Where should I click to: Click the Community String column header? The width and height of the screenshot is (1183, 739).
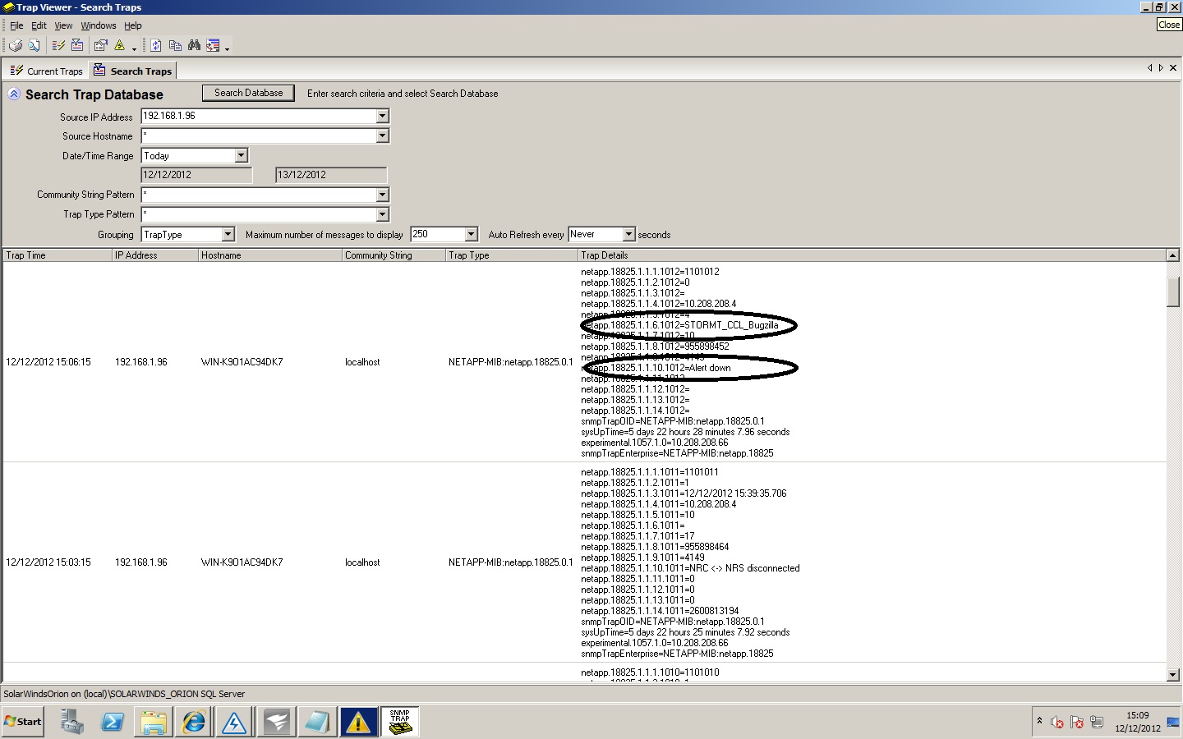pos(394,255)
